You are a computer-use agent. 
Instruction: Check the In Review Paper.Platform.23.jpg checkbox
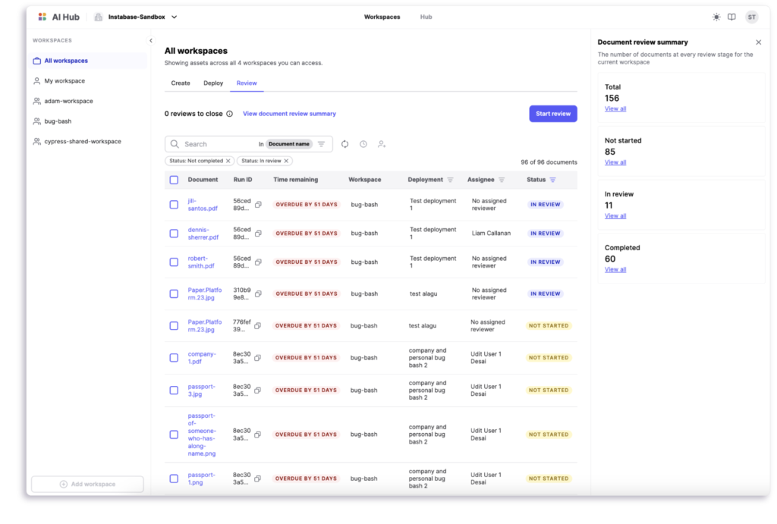click(x=174, y=293)
